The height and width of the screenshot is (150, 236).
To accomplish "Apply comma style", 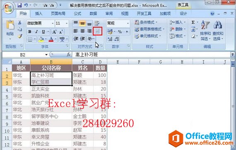I will click(x=127, y=32).
